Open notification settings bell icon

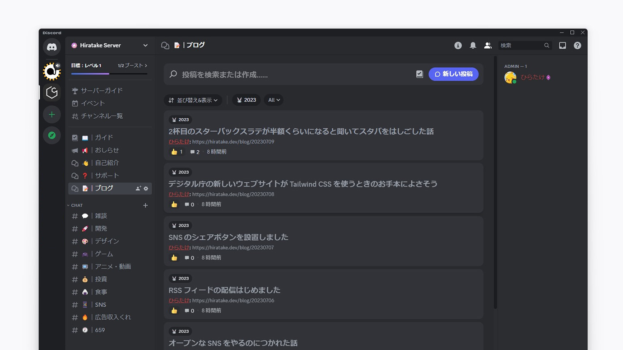click(x=473, y=45)
